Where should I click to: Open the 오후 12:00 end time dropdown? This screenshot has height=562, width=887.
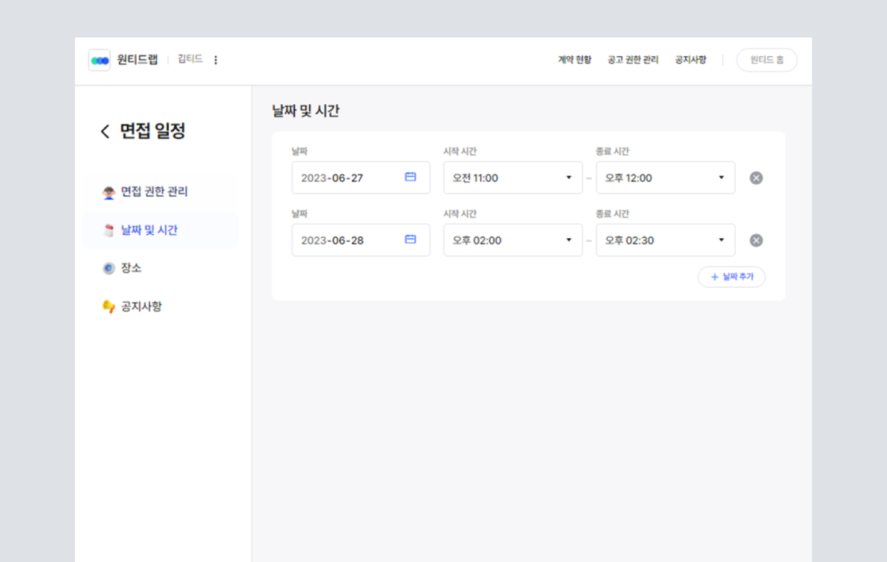(665, 178)
